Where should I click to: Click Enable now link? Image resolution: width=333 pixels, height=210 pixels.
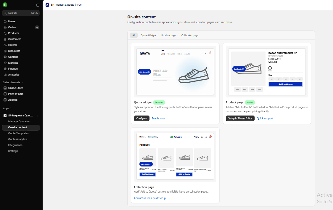click(158, 118)
